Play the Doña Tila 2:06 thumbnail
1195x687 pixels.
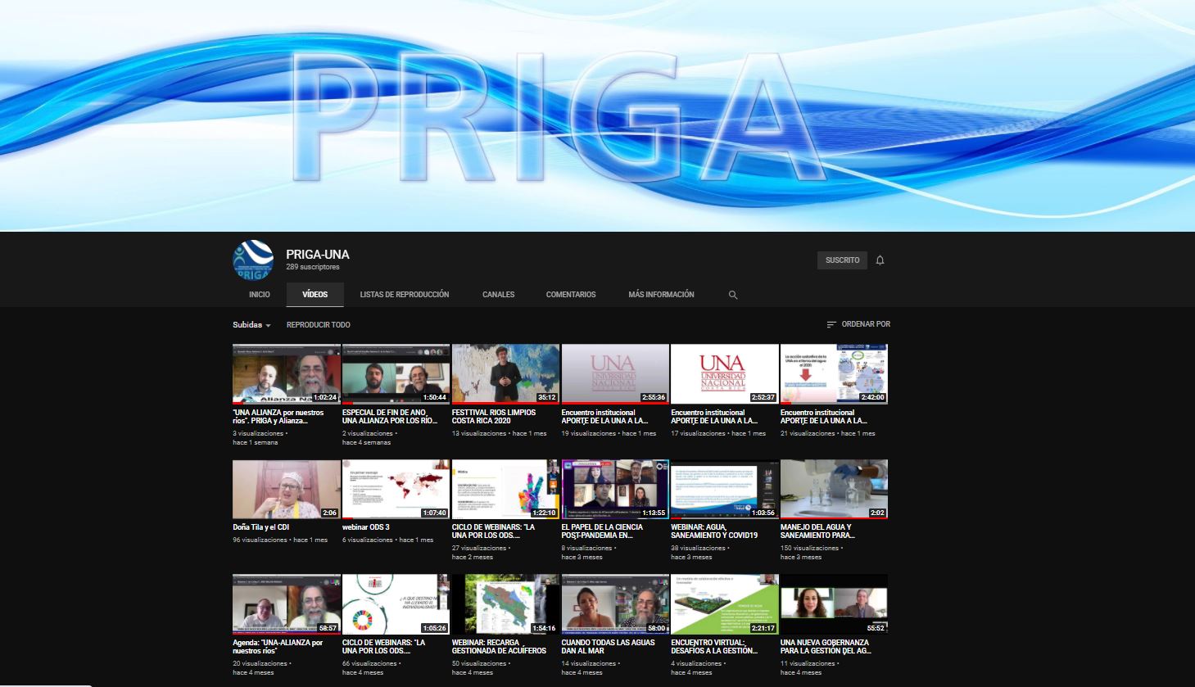point(287,489)
